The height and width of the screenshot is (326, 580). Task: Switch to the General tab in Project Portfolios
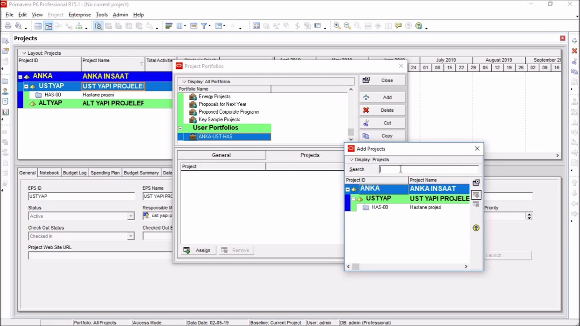221,155
